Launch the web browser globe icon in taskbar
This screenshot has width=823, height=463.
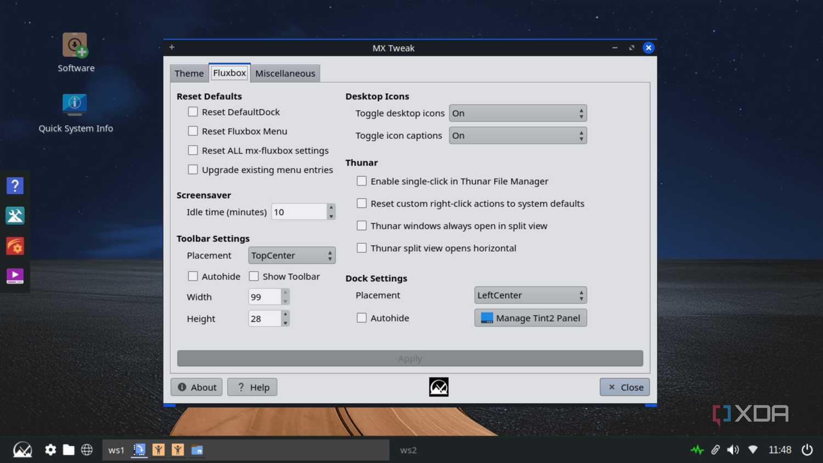87,450
